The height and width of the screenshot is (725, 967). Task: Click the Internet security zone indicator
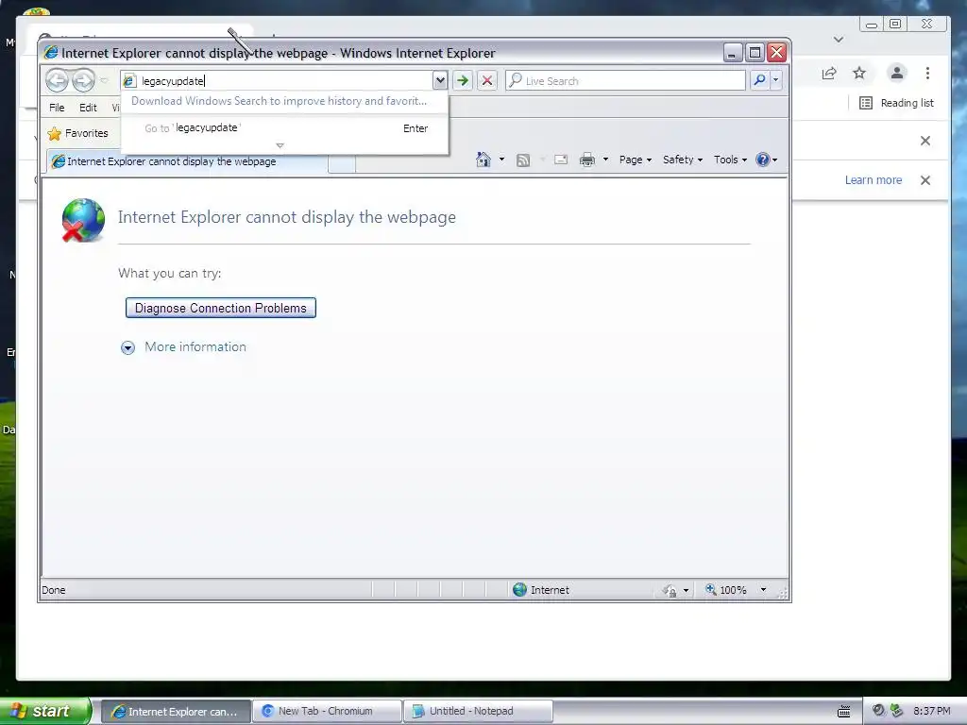coord(541,590)
